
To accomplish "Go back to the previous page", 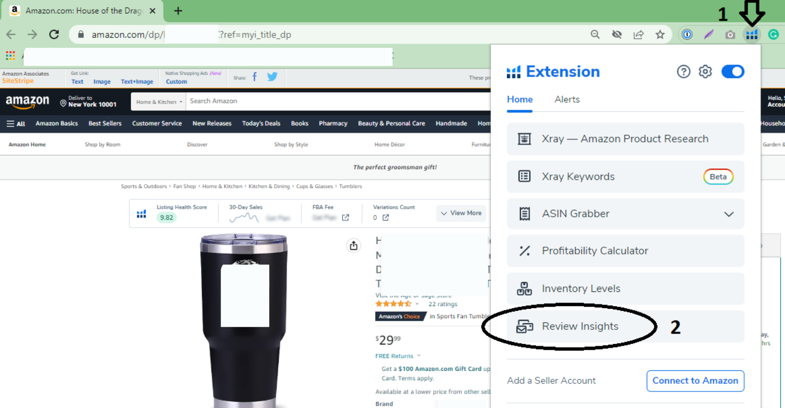I will tap(11, 35).
